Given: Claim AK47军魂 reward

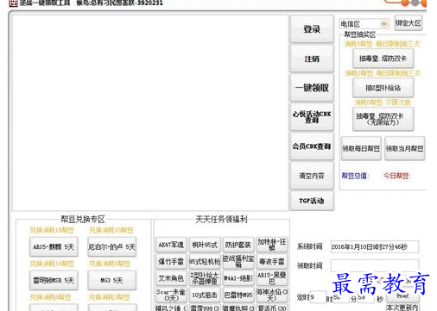Looking at the screenshot, I should coord(171,245).
